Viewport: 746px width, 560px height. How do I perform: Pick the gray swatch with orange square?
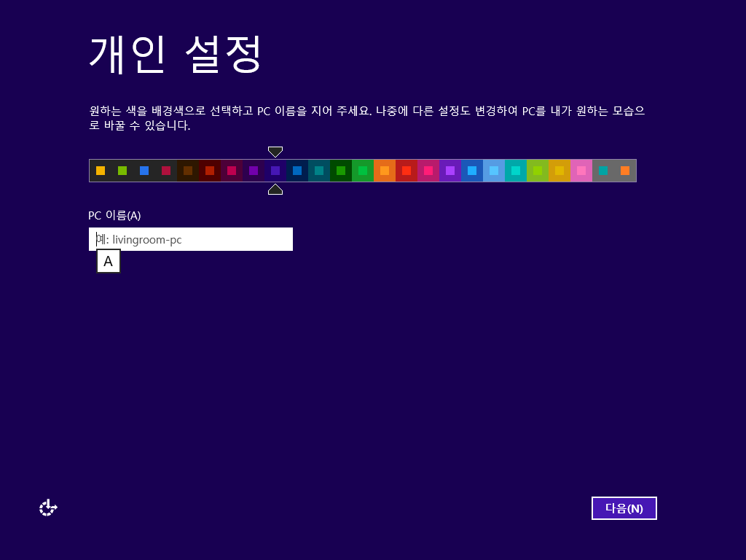(x=626, y=171)
